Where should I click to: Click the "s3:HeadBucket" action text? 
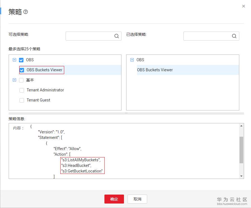(76, 166)
